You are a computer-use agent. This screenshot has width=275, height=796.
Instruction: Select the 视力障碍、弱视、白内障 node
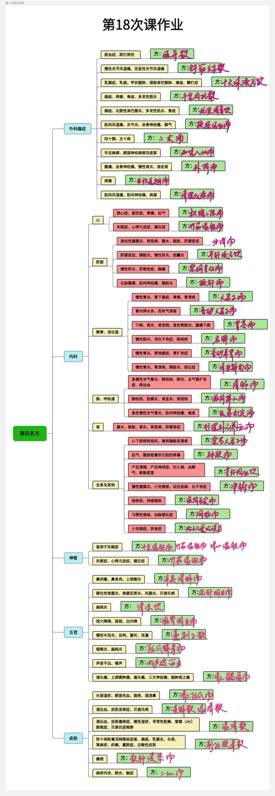click(117, 621)
